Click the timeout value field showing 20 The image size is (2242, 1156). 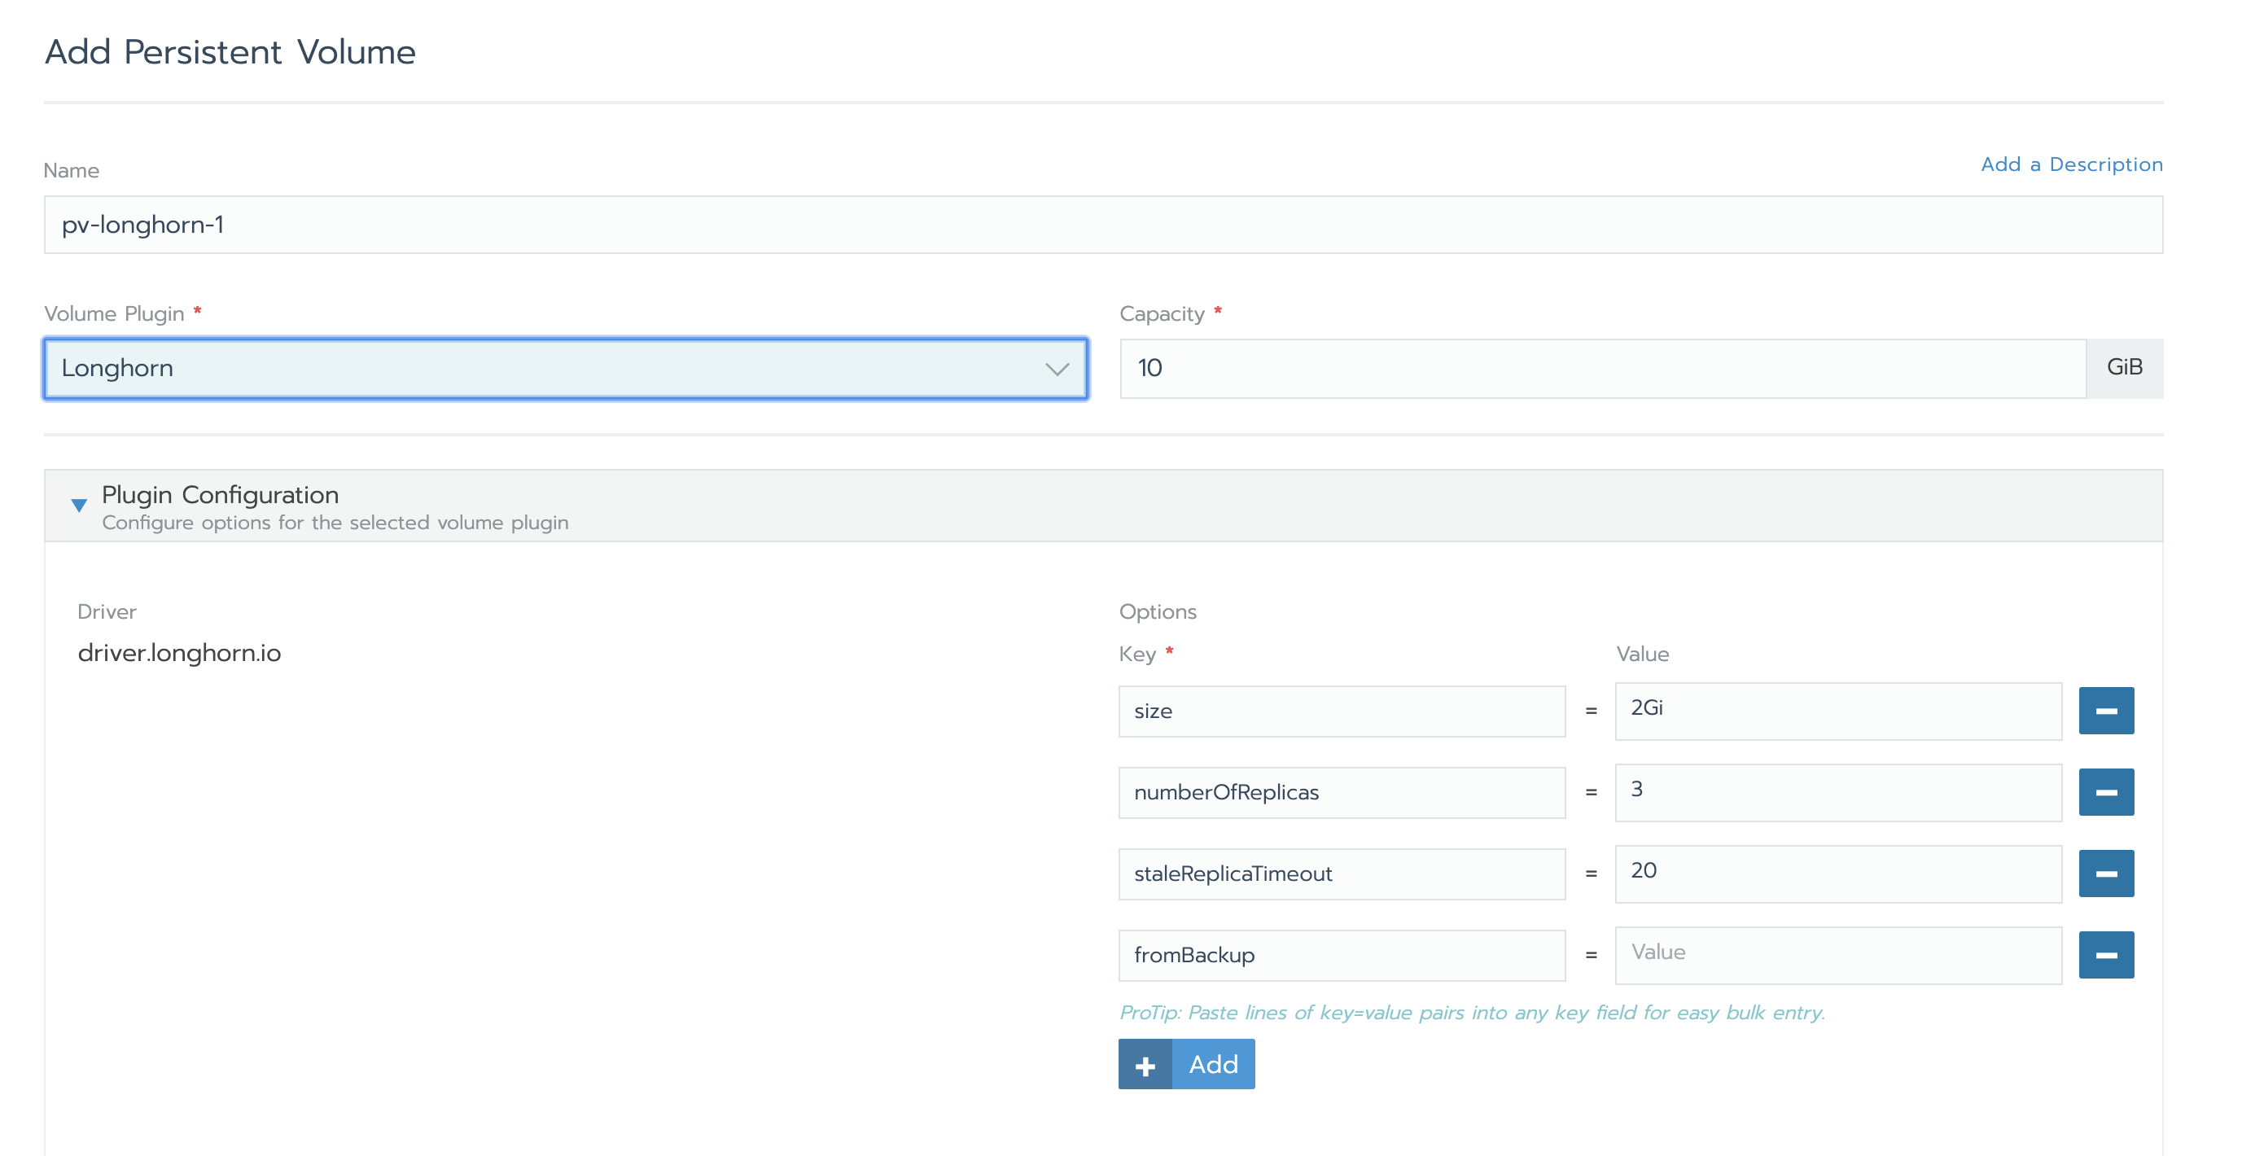point(1837,873)
